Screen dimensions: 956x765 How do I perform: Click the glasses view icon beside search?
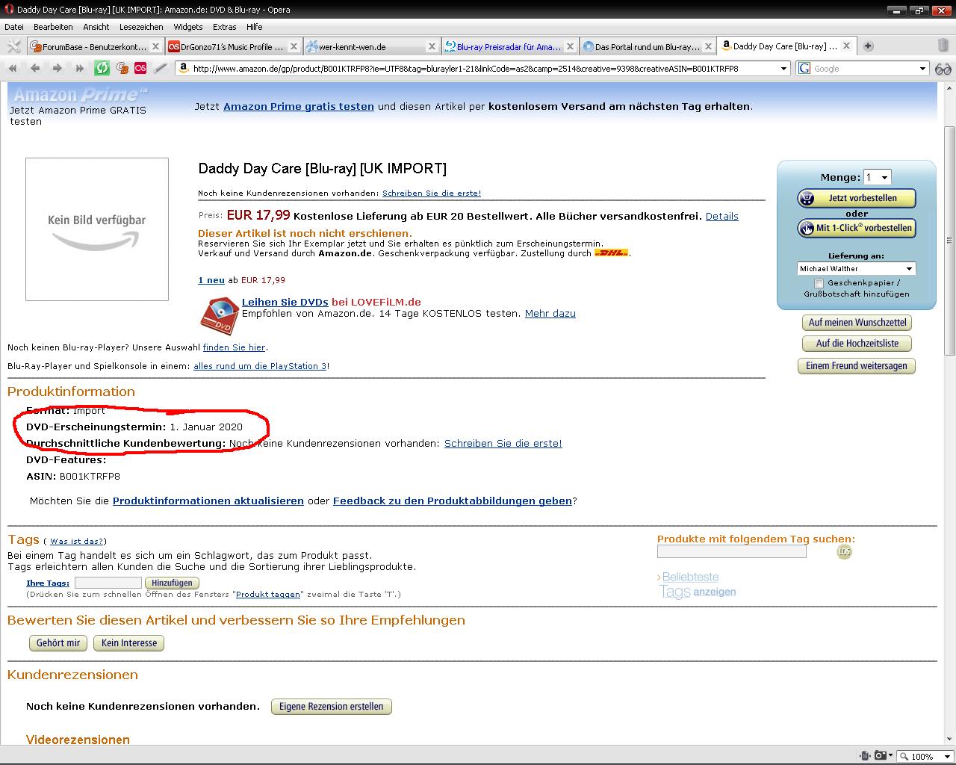[943, 69]
